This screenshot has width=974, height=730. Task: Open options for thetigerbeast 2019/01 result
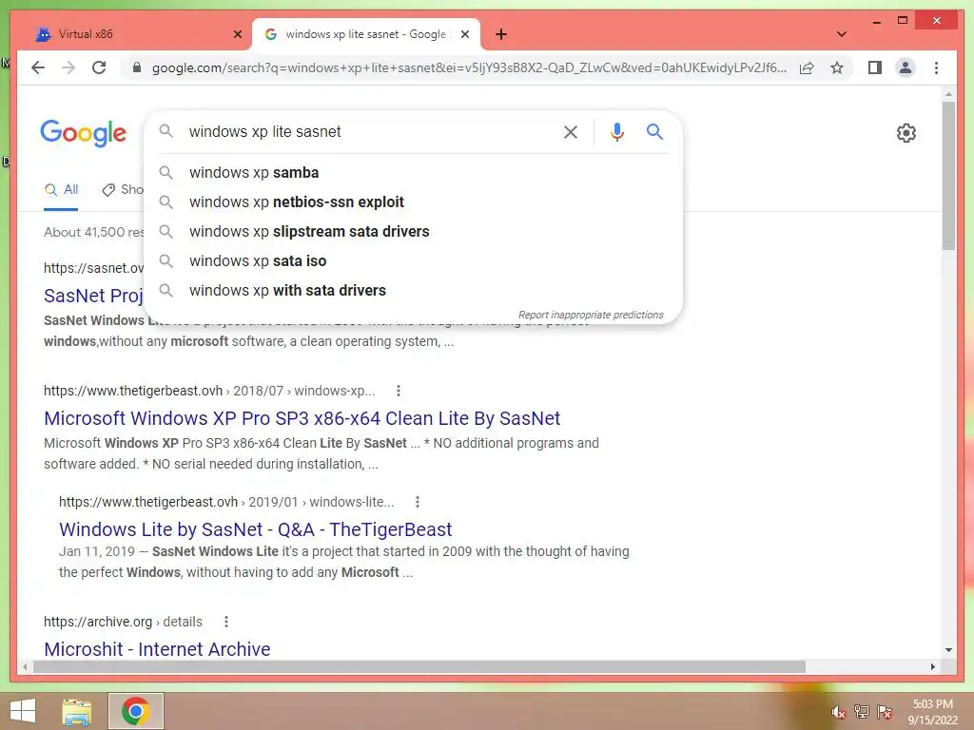pos(418,502)
